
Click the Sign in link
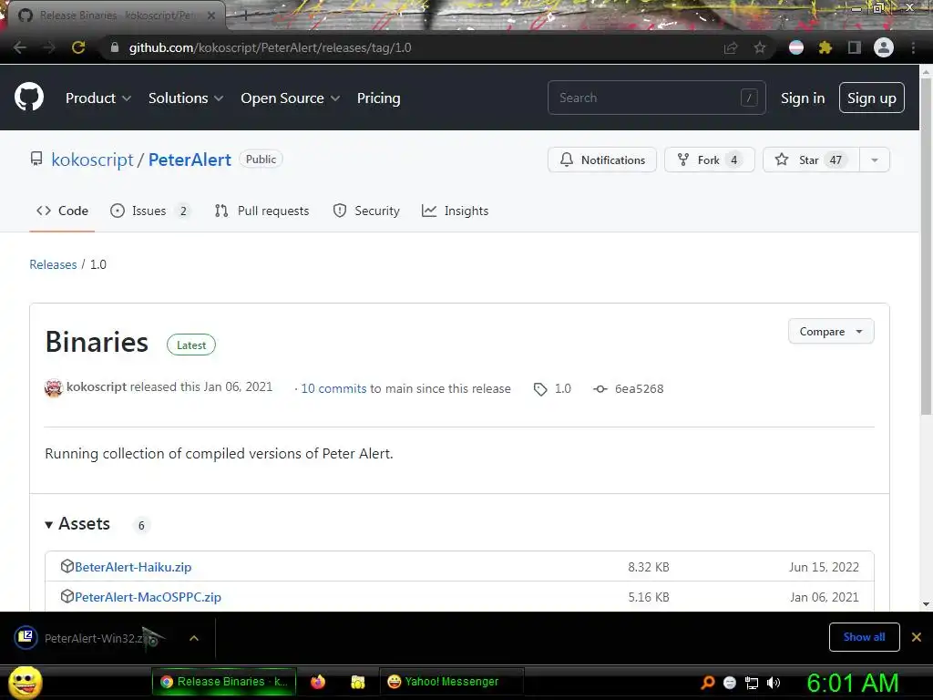tap(802, 98)
